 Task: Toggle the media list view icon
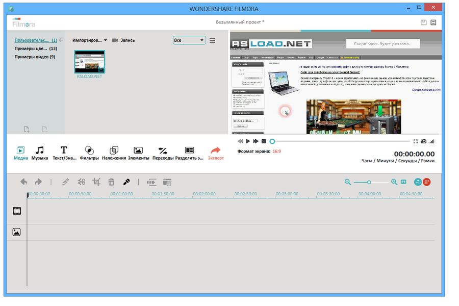tap(213, 40)
